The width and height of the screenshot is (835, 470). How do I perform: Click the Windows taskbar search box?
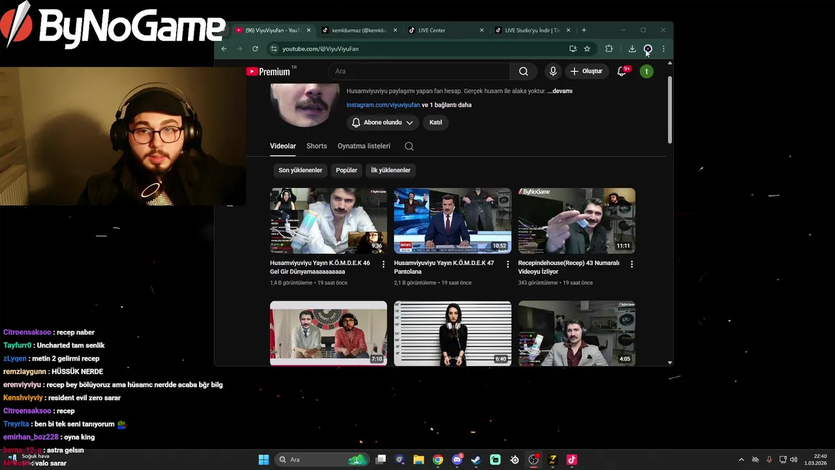click(322, 460)
